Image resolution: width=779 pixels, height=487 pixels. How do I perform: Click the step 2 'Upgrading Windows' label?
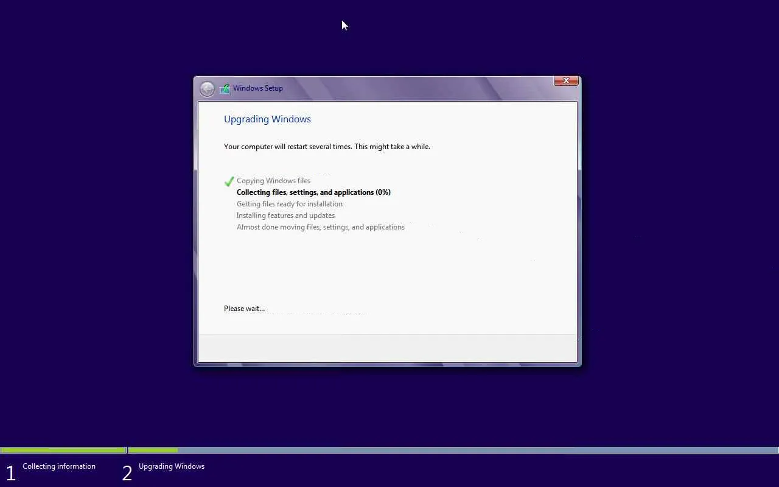tap(172, 466)
